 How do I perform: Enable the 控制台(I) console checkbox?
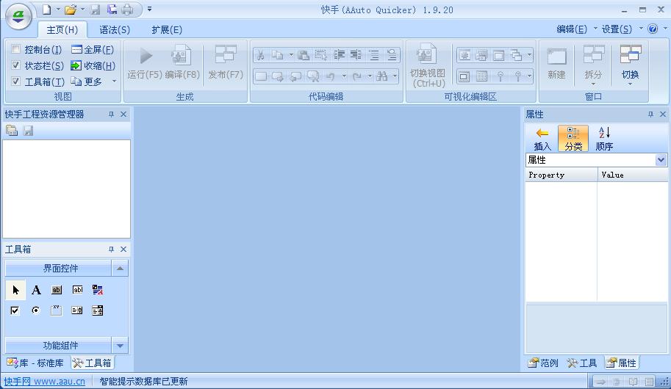[x=16, y=49]
